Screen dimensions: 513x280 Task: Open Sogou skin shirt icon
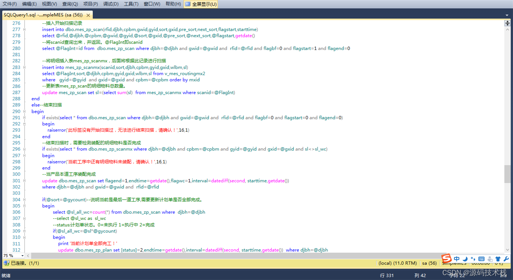(498, 259)
